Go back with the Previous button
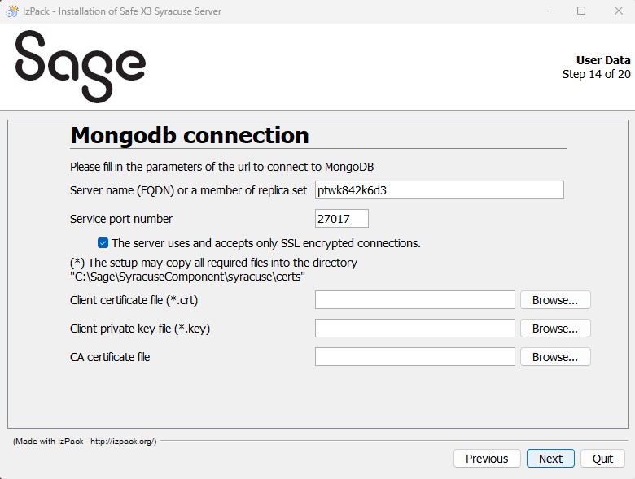 tap(487, 459)
